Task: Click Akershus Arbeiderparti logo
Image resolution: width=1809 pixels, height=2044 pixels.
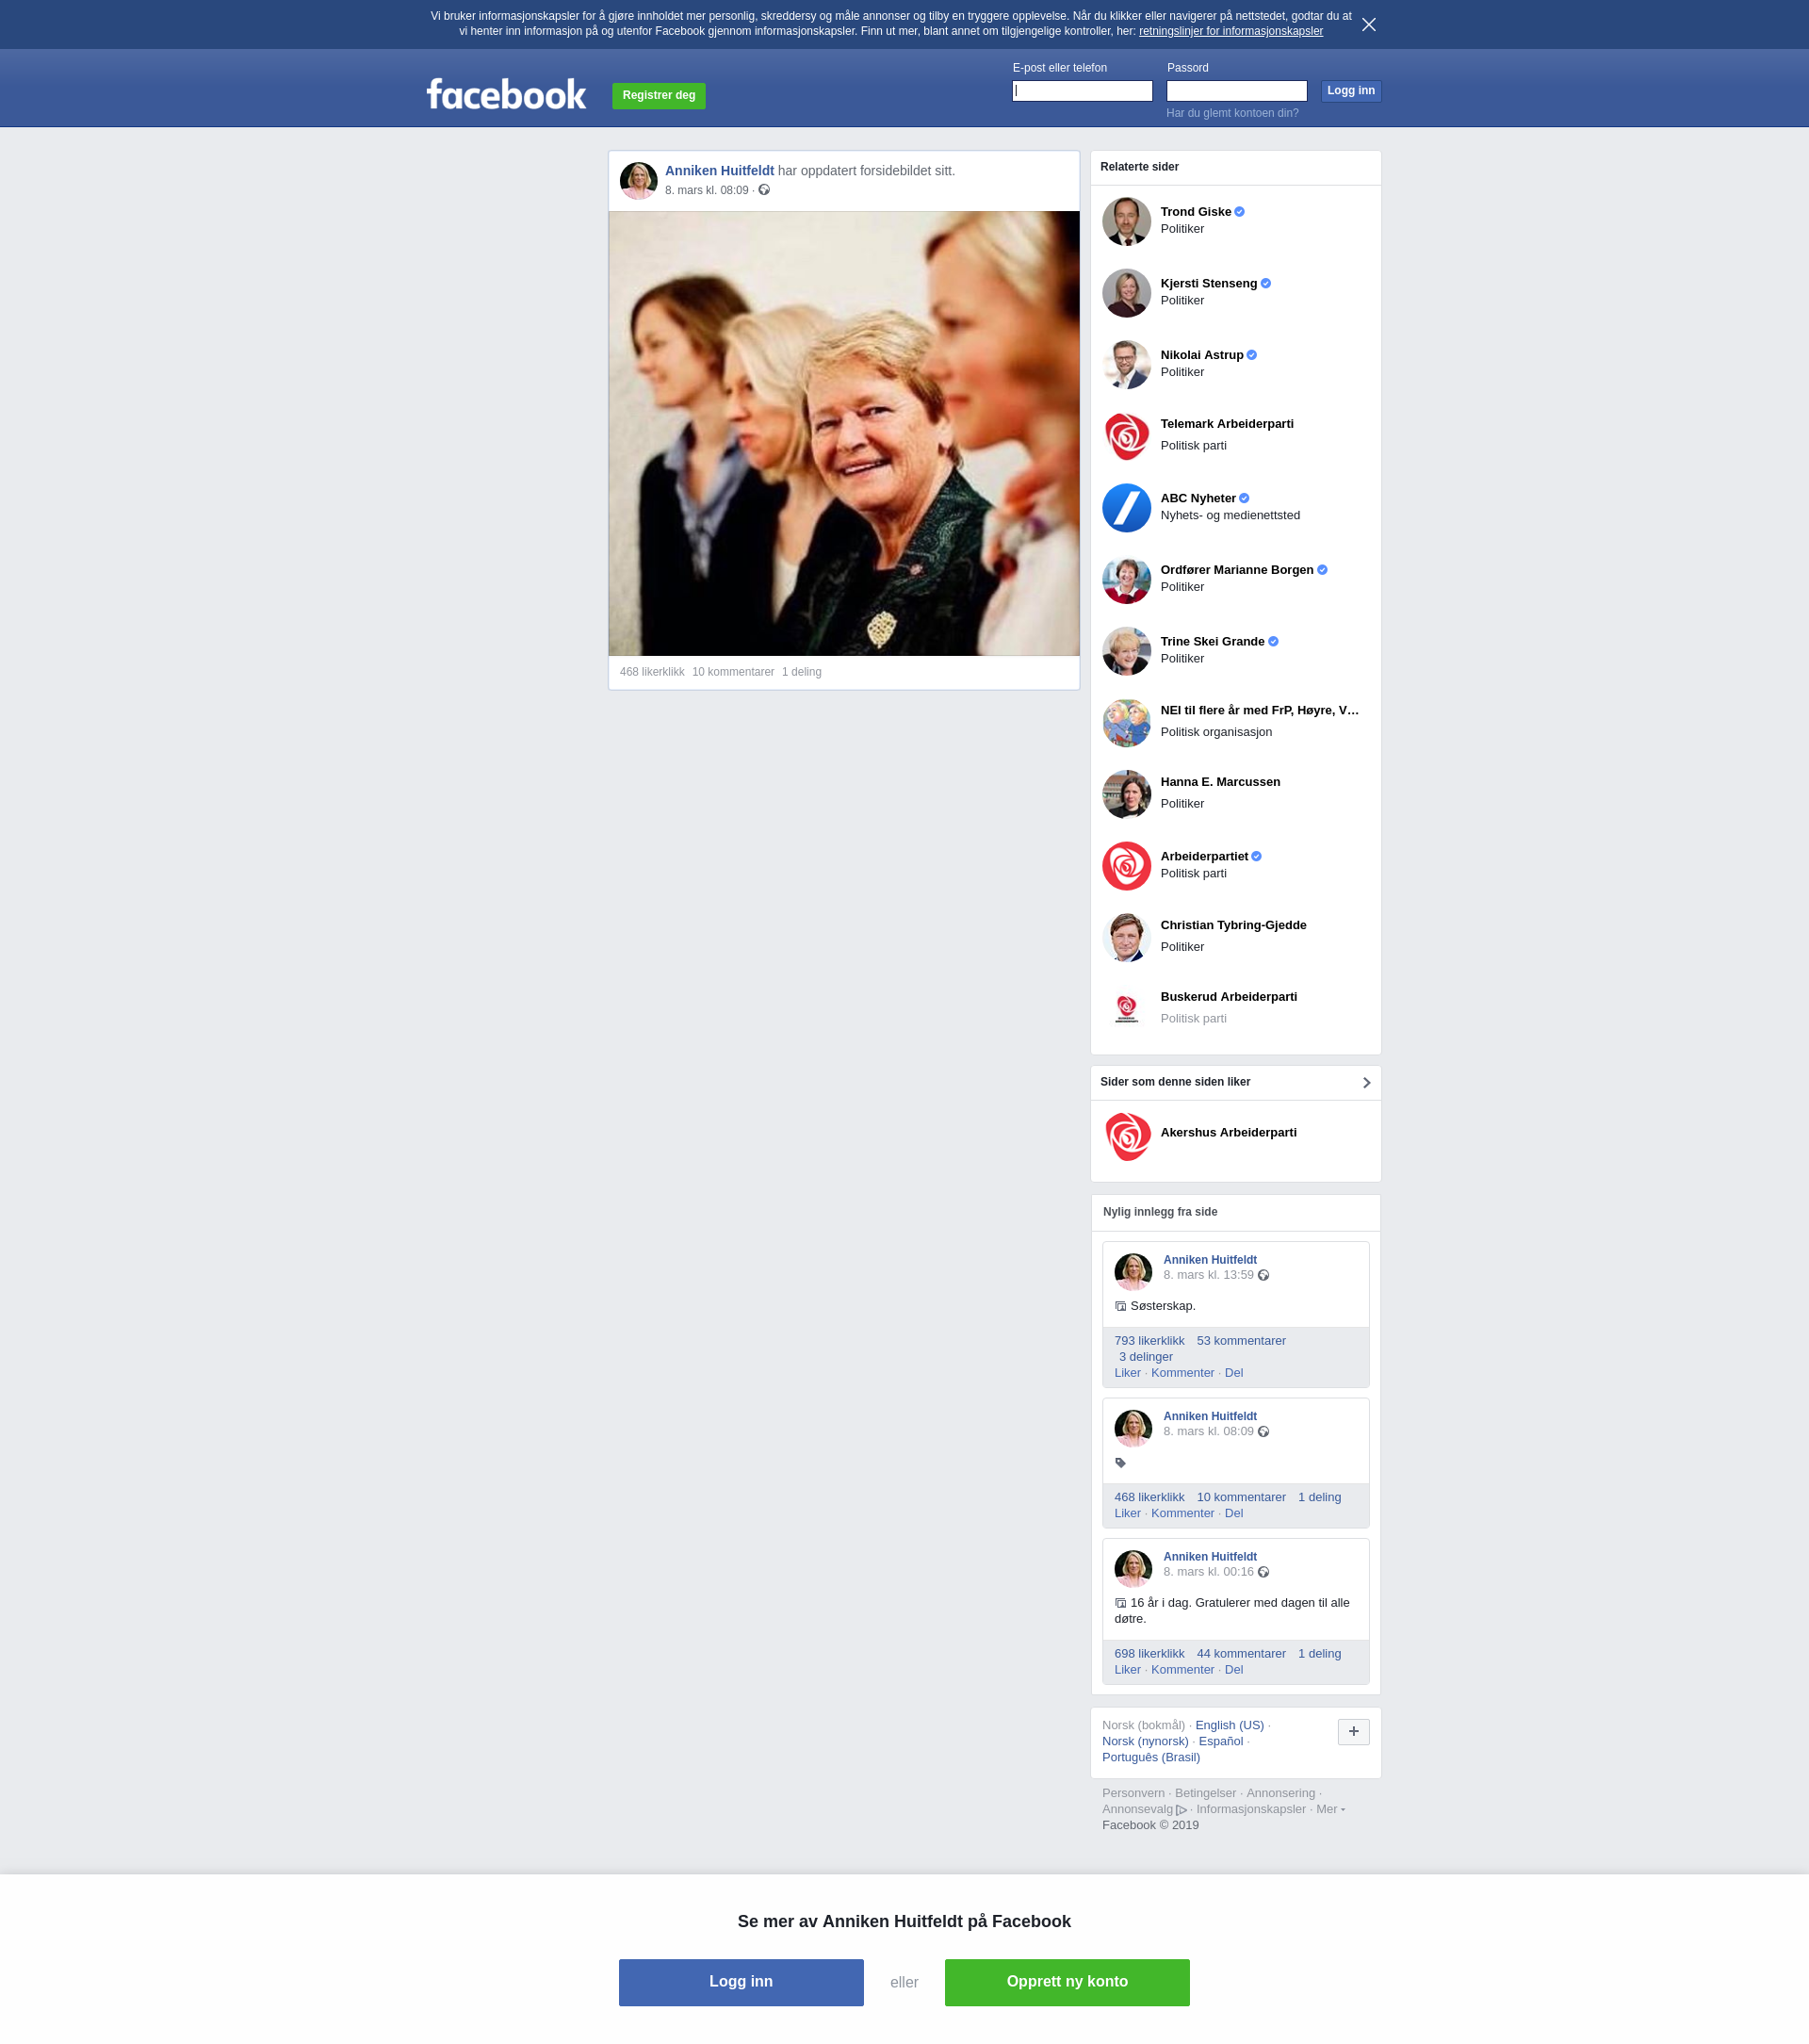Action: pyautogui.click(x=1126, y=1137)
